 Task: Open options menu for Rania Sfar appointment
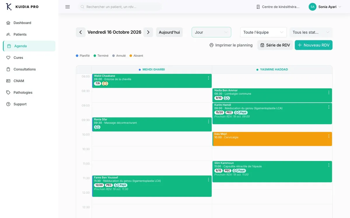208,121
